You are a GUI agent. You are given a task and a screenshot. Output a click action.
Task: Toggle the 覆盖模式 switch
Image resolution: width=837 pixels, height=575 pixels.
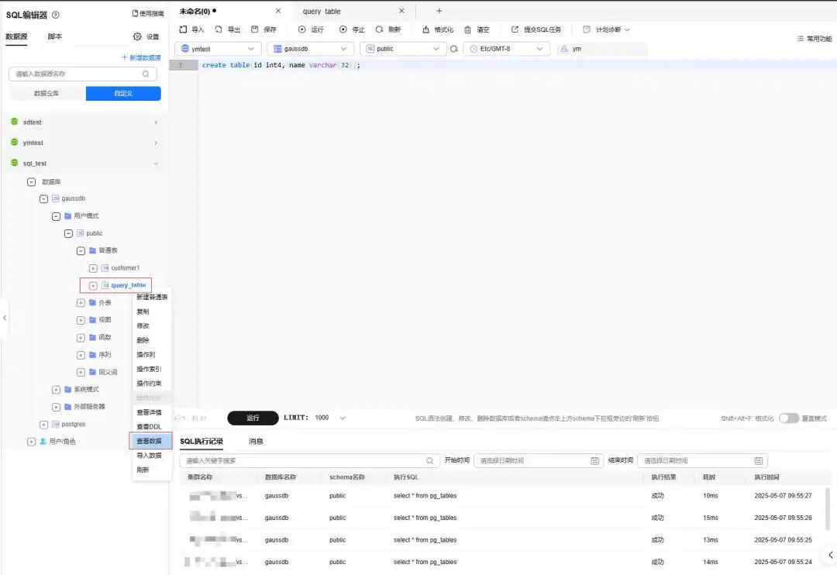pos(788,418)
